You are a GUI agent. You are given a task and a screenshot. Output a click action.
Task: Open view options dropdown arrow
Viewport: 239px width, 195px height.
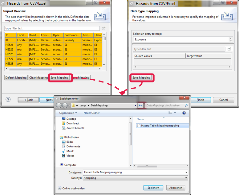pyautogui.click(x=175, y=113)
